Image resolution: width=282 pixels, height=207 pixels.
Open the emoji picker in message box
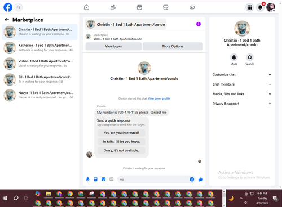tap(192, 179)
